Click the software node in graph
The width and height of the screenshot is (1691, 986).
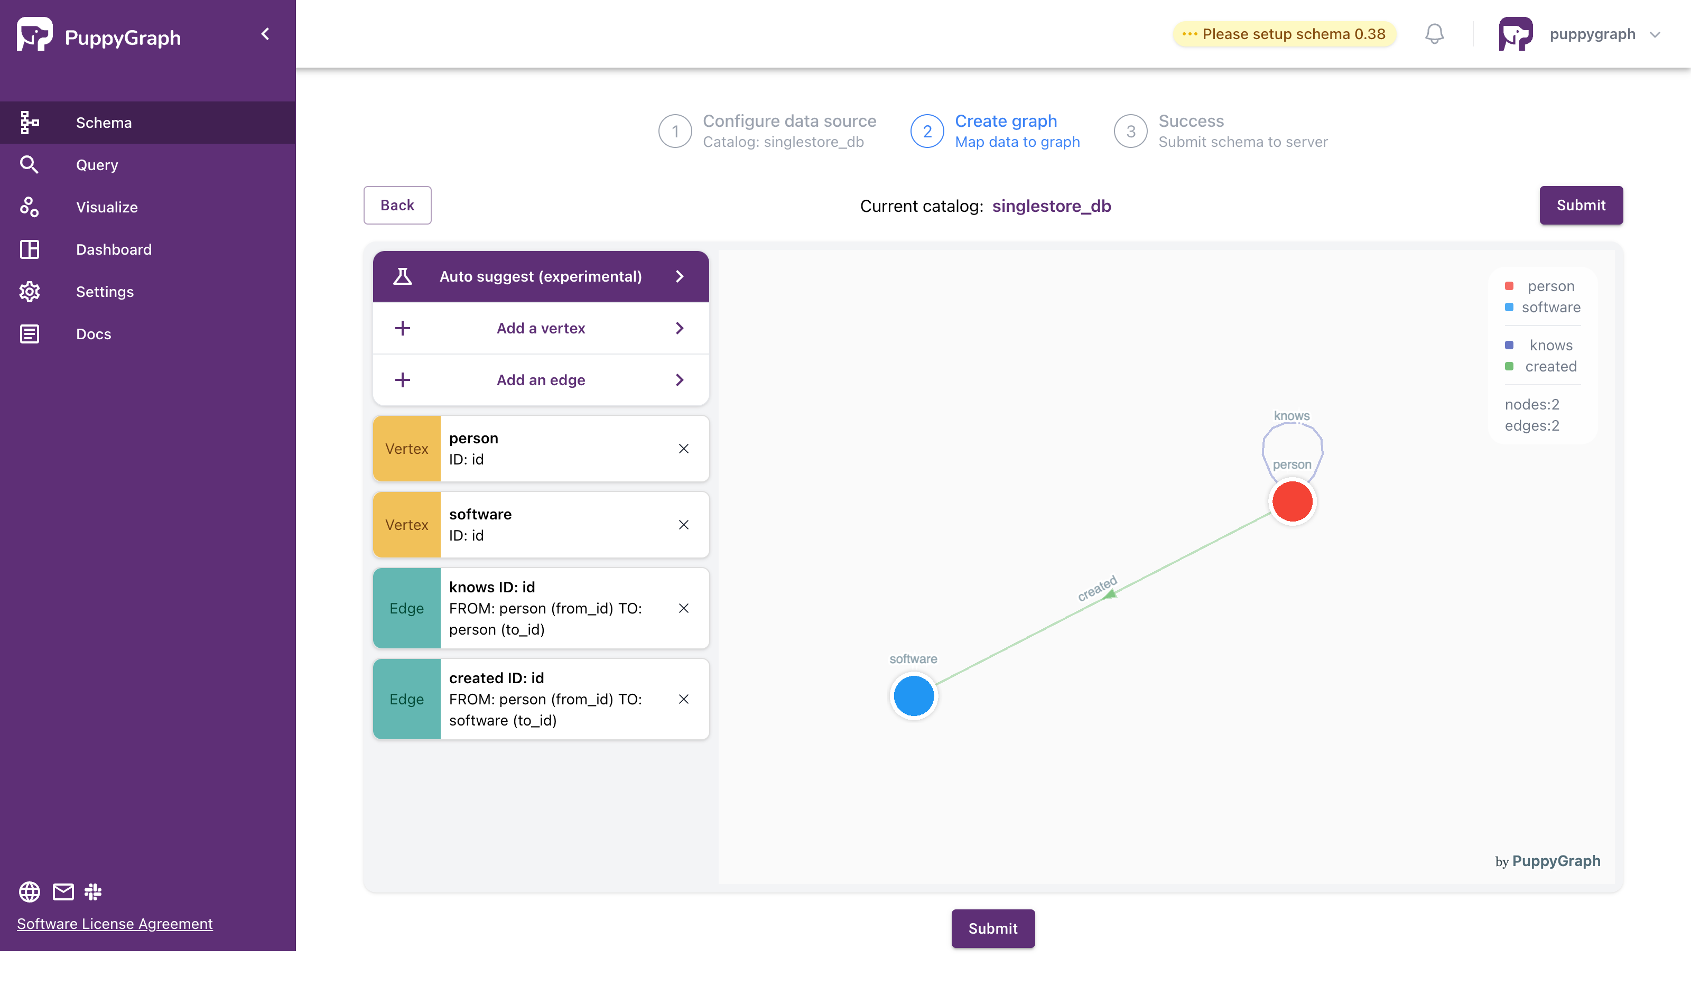tap(913, 696)
